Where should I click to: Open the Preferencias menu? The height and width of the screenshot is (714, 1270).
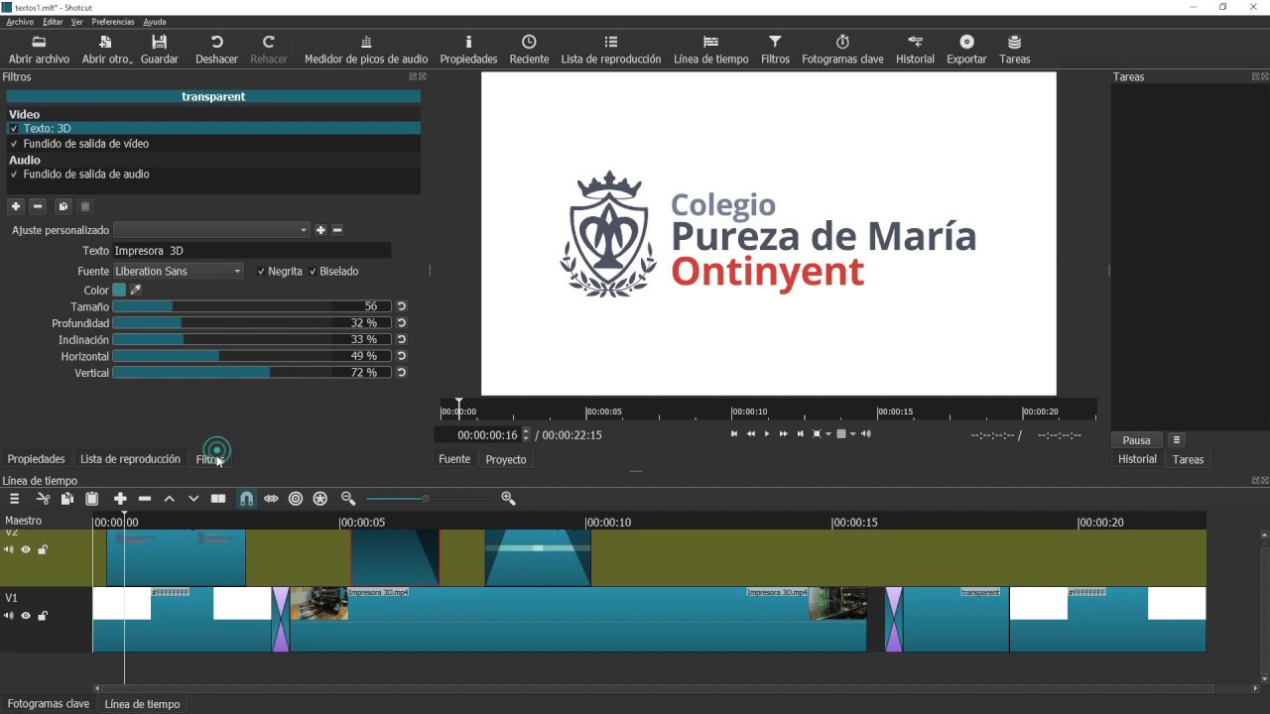tap(113, 22)
